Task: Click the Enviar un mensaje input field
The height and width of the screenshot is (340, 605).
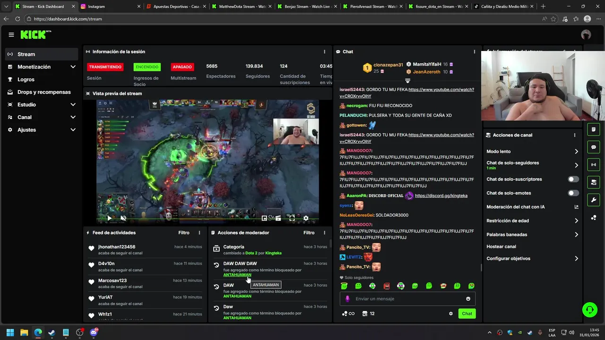Action: [x=407, y=298]
